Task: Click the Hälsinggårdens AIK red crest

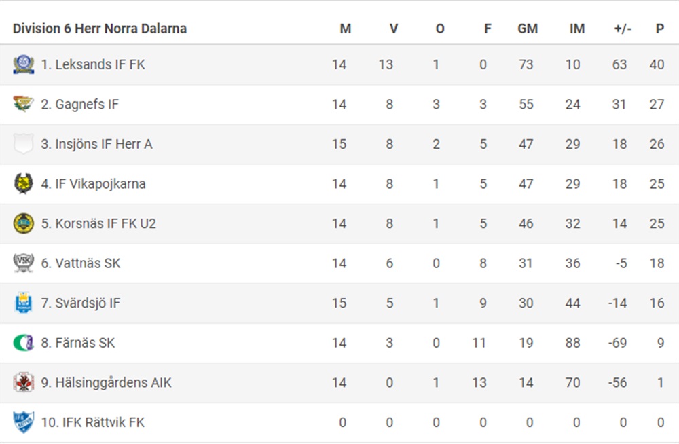Action: pos(23,382)
